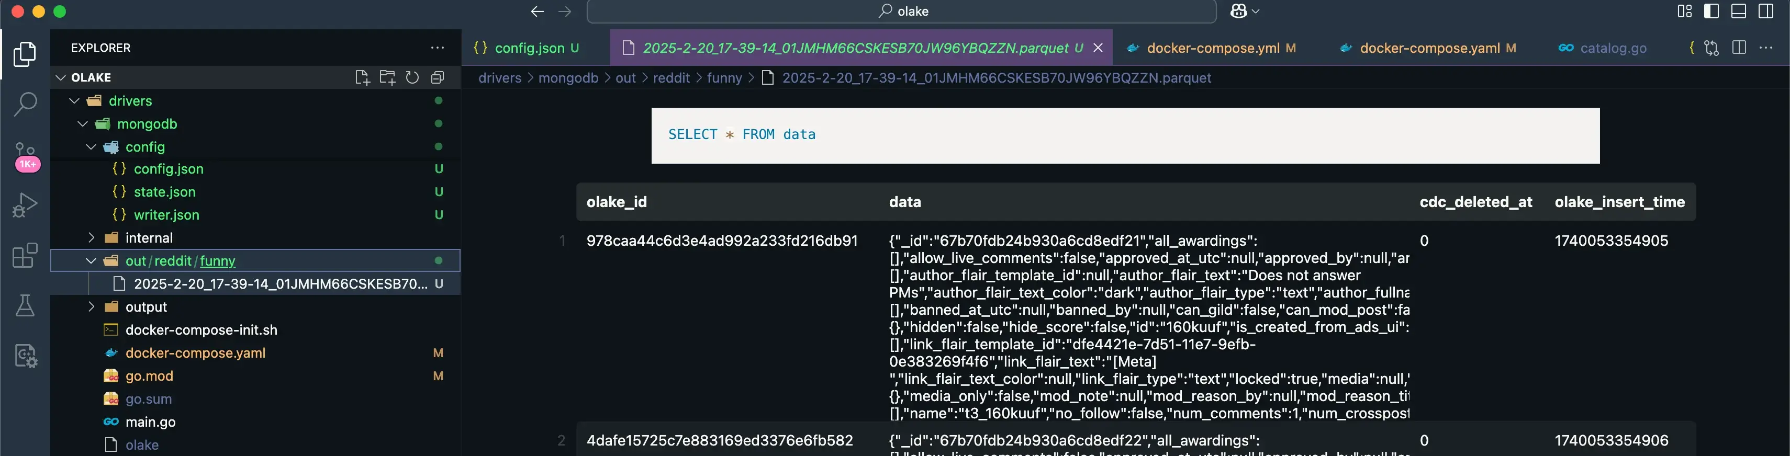Collapse all folders in explorer
This screenshot has width=1790, height=456.
click(x=437, y=78)
